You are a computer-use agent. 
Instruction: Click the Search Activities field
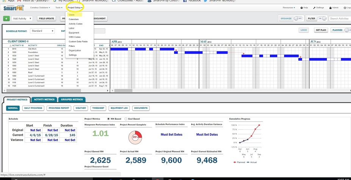340,18
